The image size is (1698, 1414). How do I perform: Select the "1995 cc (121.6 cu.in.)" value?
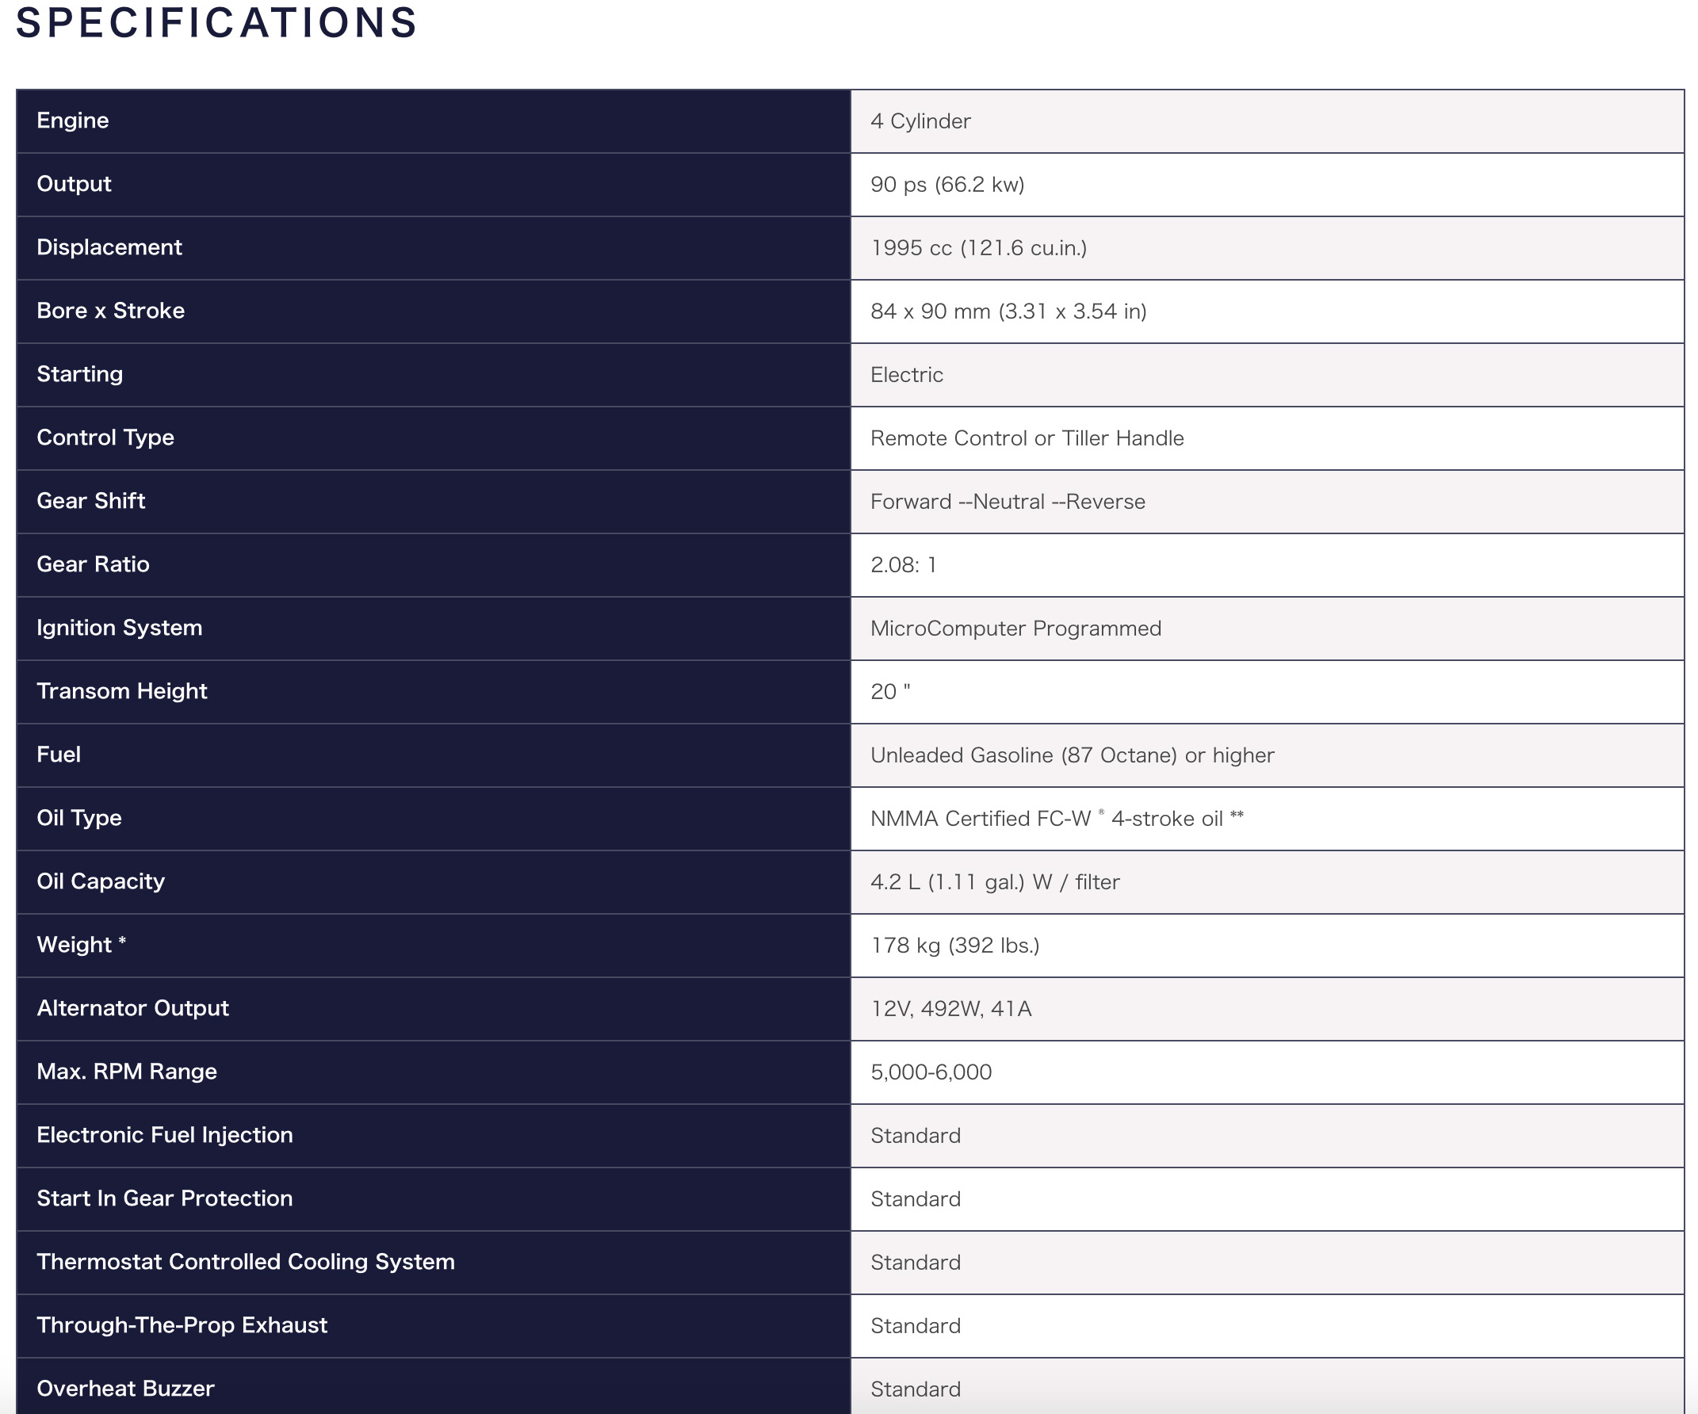click(x=978, y=248)
